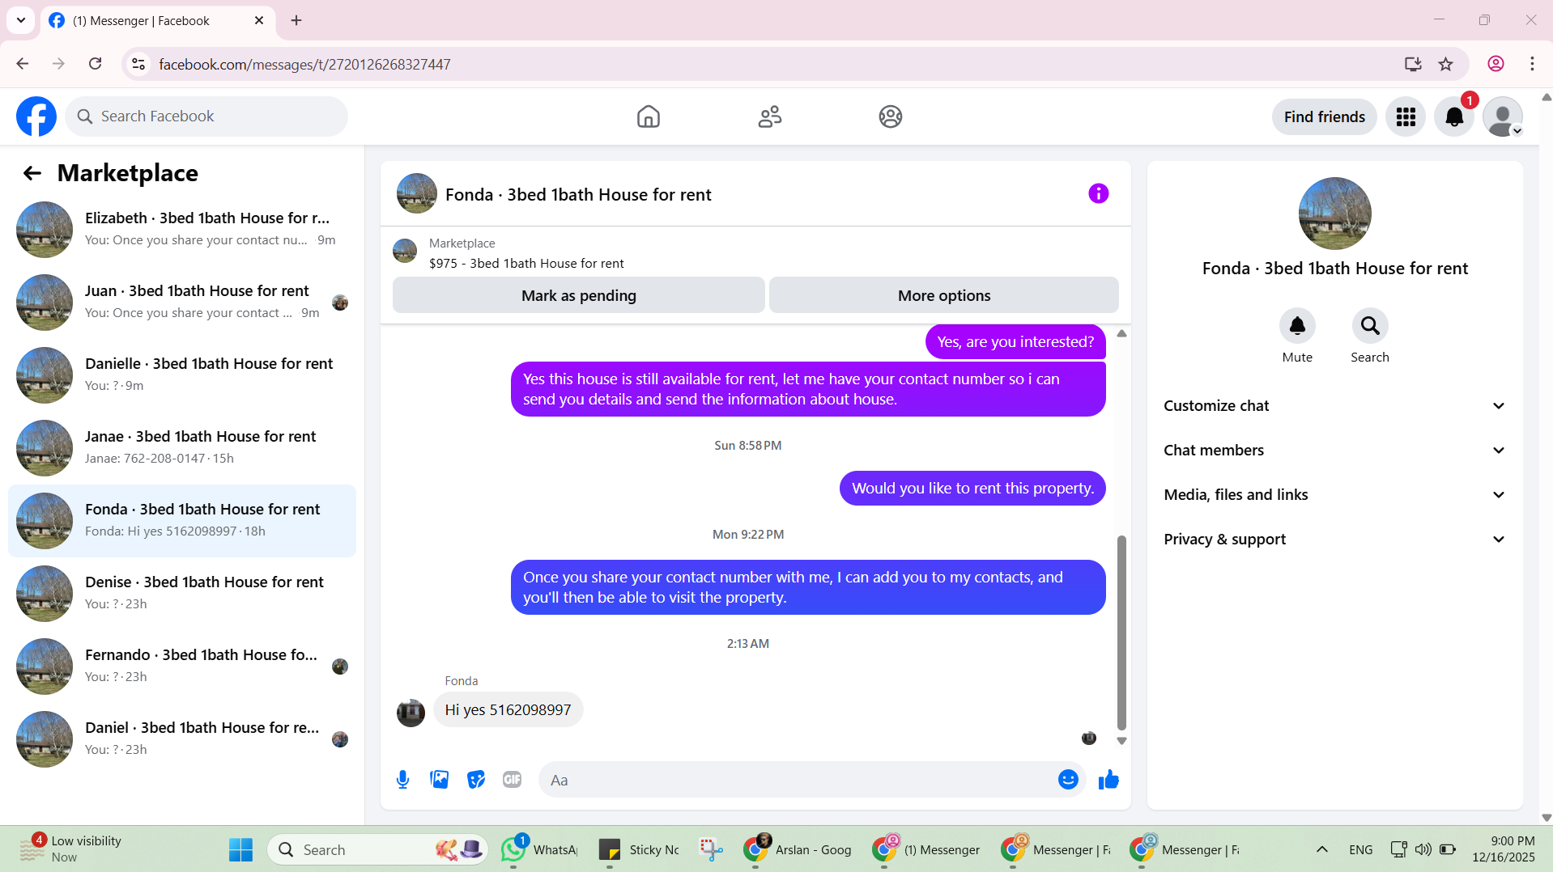Image resolution: width=1553 pixels, height=872 pixels.
Task: Choose a GIF icon
Action: pos(512,780)
